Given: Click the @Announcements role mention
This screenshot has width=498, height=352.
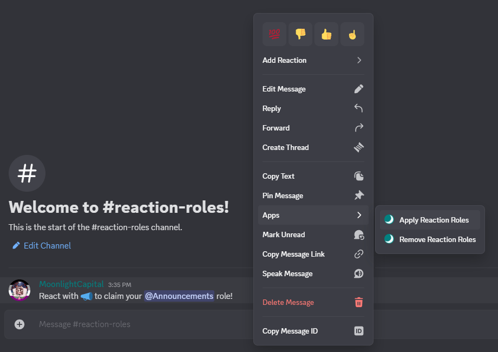Looking at the screenshot, I should (x=179, y=296).
